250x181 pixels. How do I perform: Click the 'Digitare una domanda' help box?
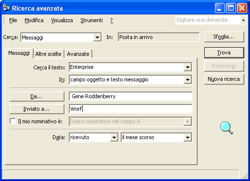pyautogui.click(x=208, y=20)
